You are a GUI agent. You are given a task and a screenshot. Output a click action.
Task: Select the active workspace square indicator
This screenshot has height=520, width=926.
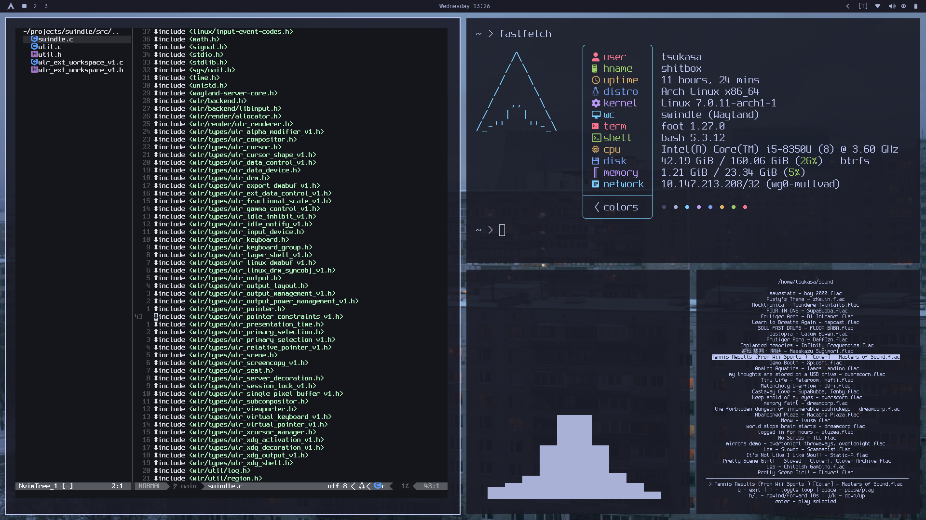[x=24, y=6]
